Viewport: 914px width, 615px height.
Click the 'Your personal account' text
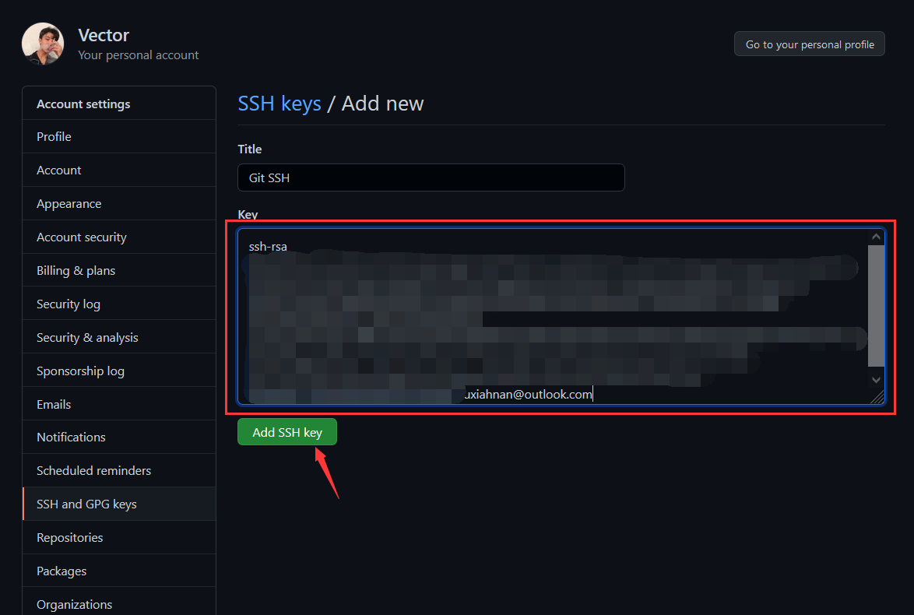point(138,54)
